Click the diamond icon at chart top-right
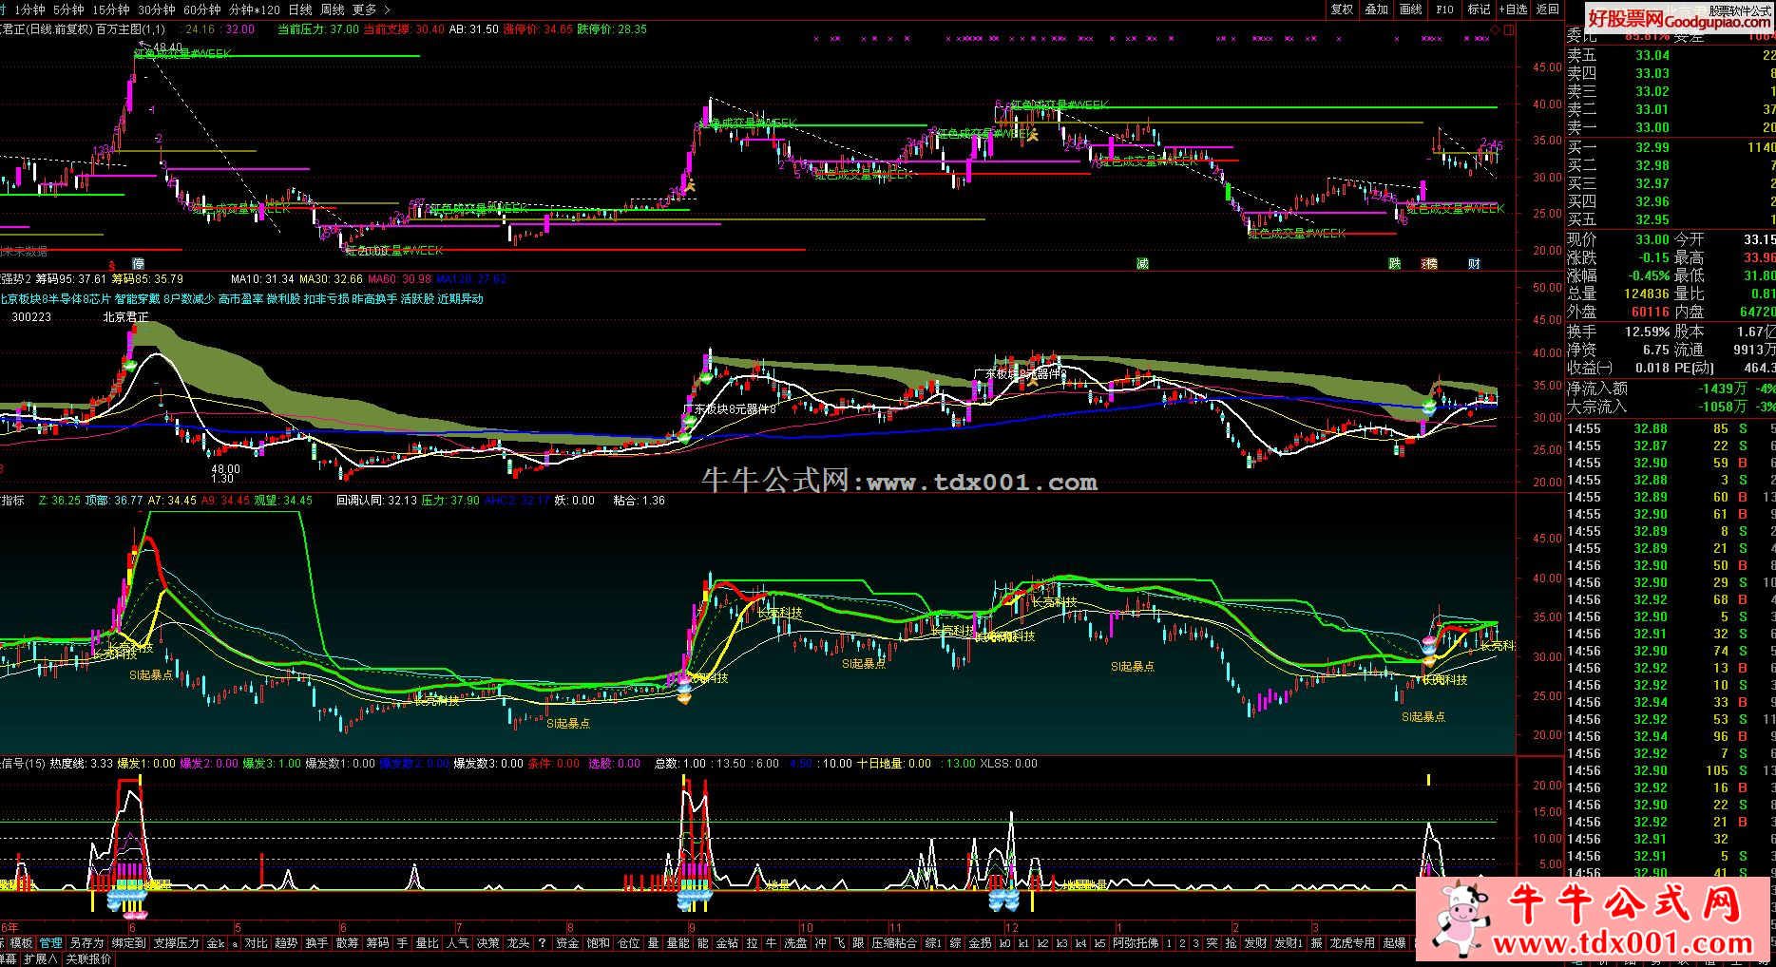The image size is (1776, 967). point(1496,29)
